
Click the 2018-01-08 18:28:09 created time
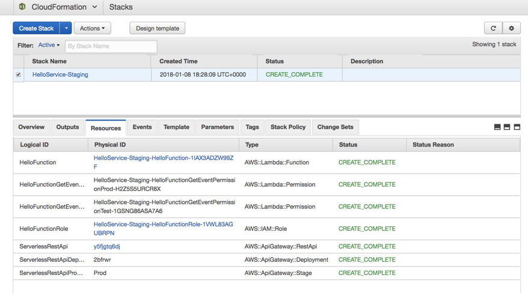click(x=203, y=74)
